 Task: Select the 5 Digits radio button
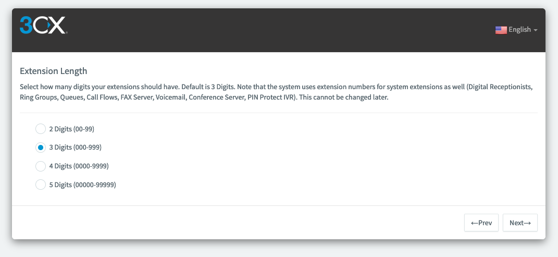41,185
